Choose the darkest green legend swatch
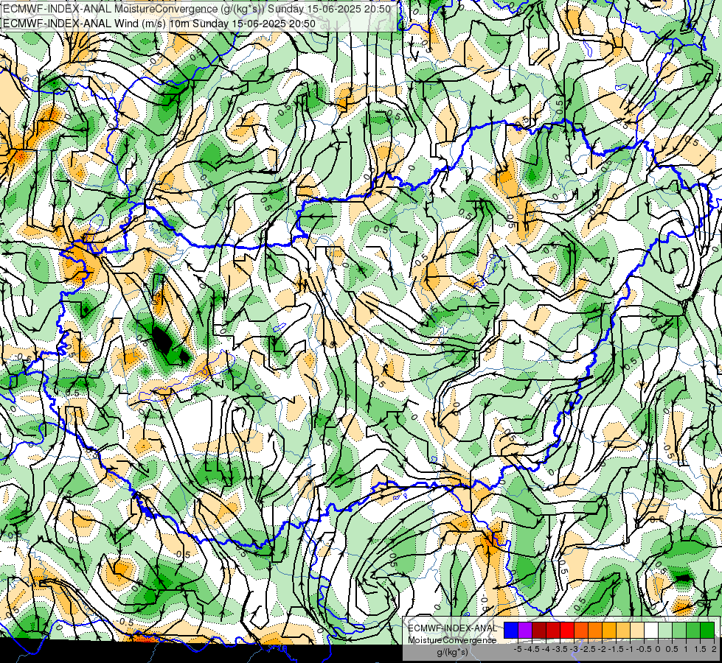The image size is (722, 663). (x=707, y=630)
